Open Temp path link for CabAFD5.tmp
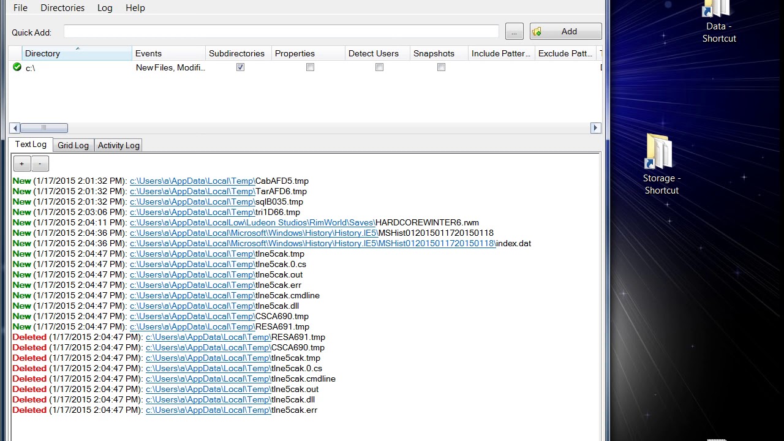The width and height of the screenshot is (784, 441). [192, 181]
